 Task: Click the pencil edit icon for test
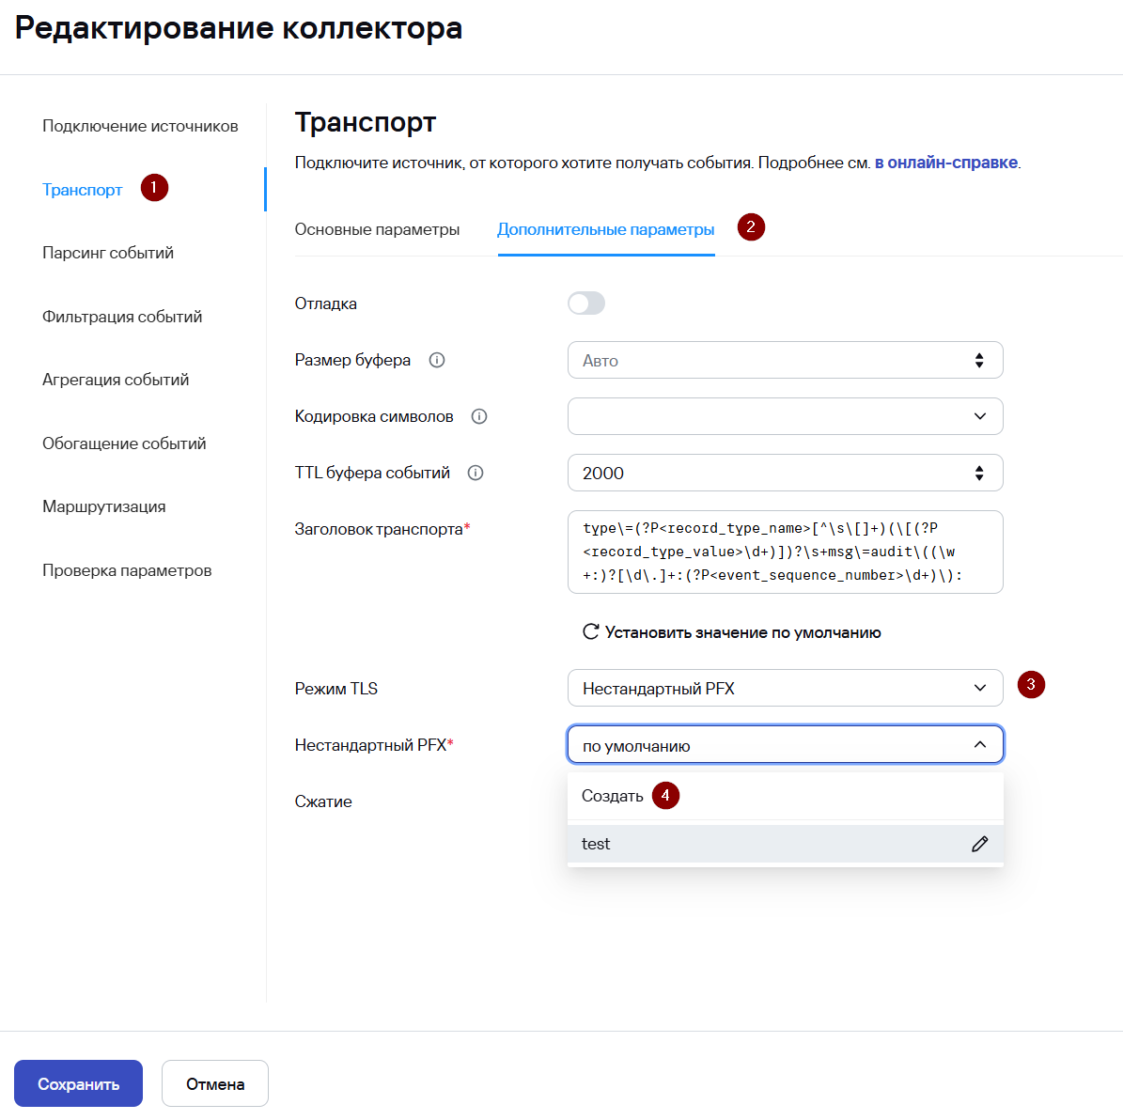980,844
